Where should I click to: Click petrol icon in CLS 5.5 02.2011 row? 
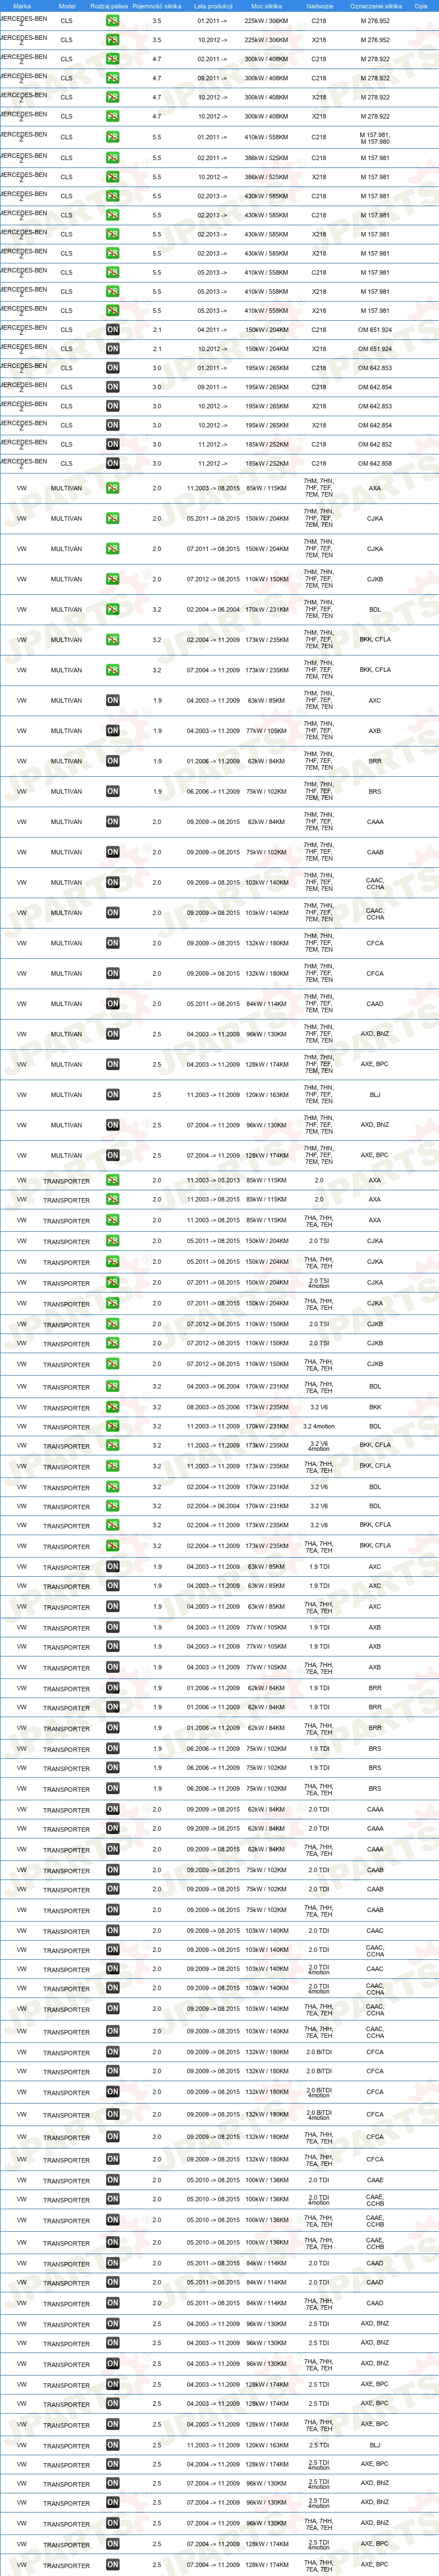click(x=113, y=157)
